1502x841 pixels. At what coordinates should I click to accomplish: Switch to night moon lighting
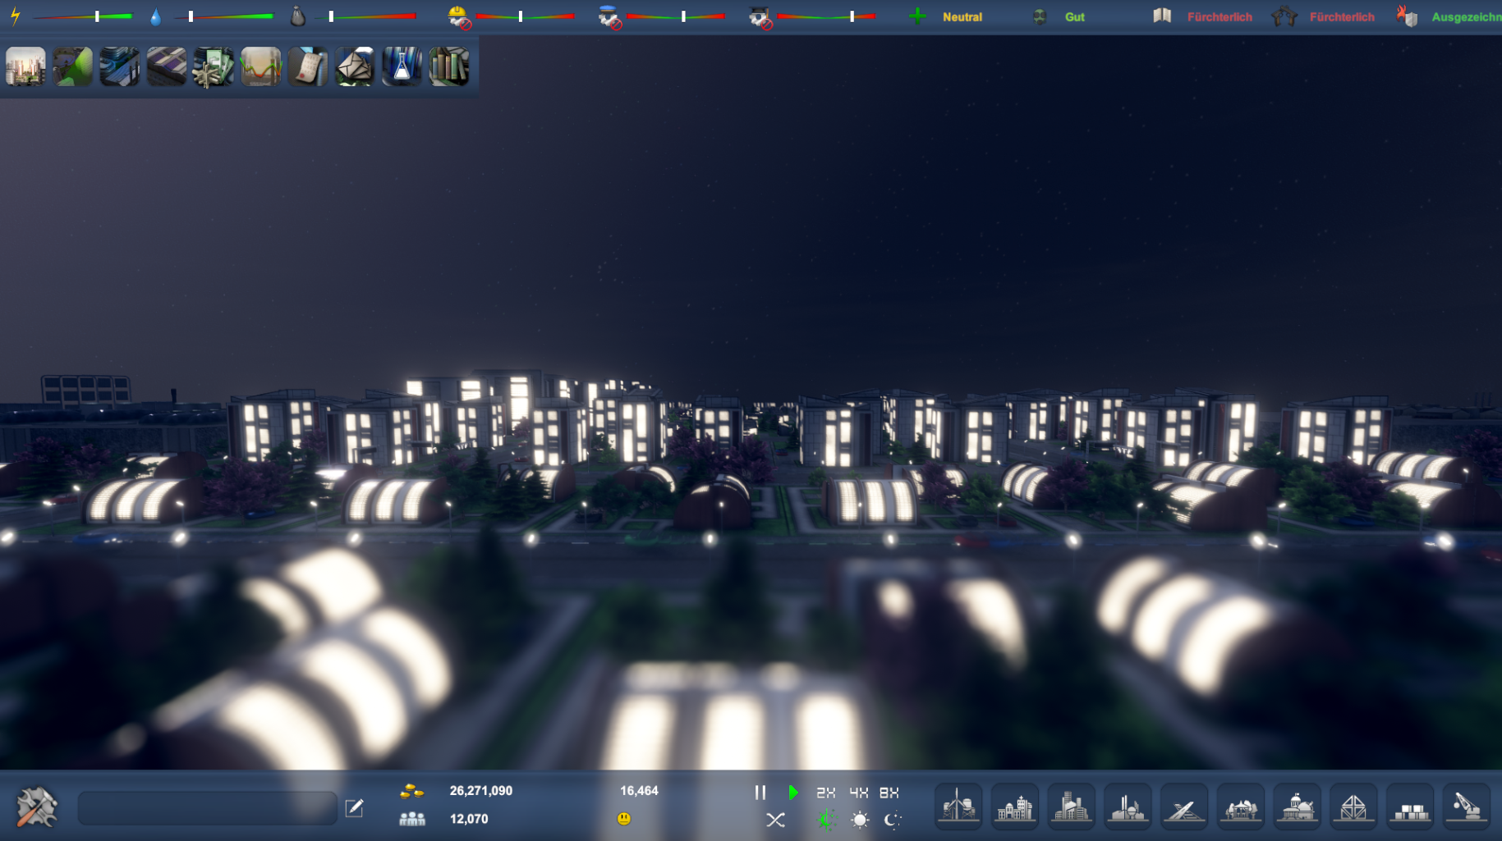893,820
